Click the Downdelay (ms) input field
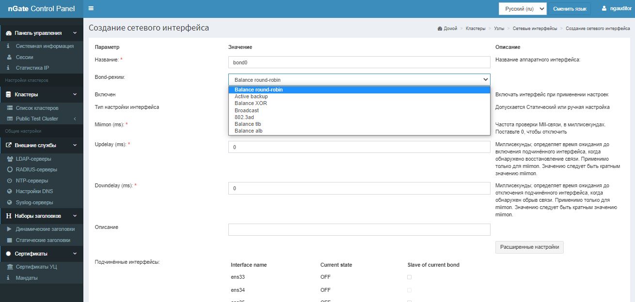The height and width of the screenshot is (302, 635). tap(359, 188)
